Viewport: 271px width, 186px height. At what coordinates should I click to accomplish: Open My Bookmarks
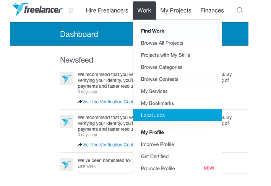pos(157,103)
